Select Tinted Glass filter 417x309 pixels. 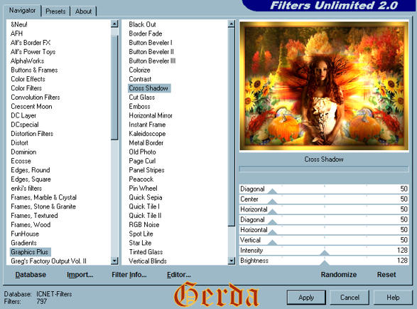146,252
